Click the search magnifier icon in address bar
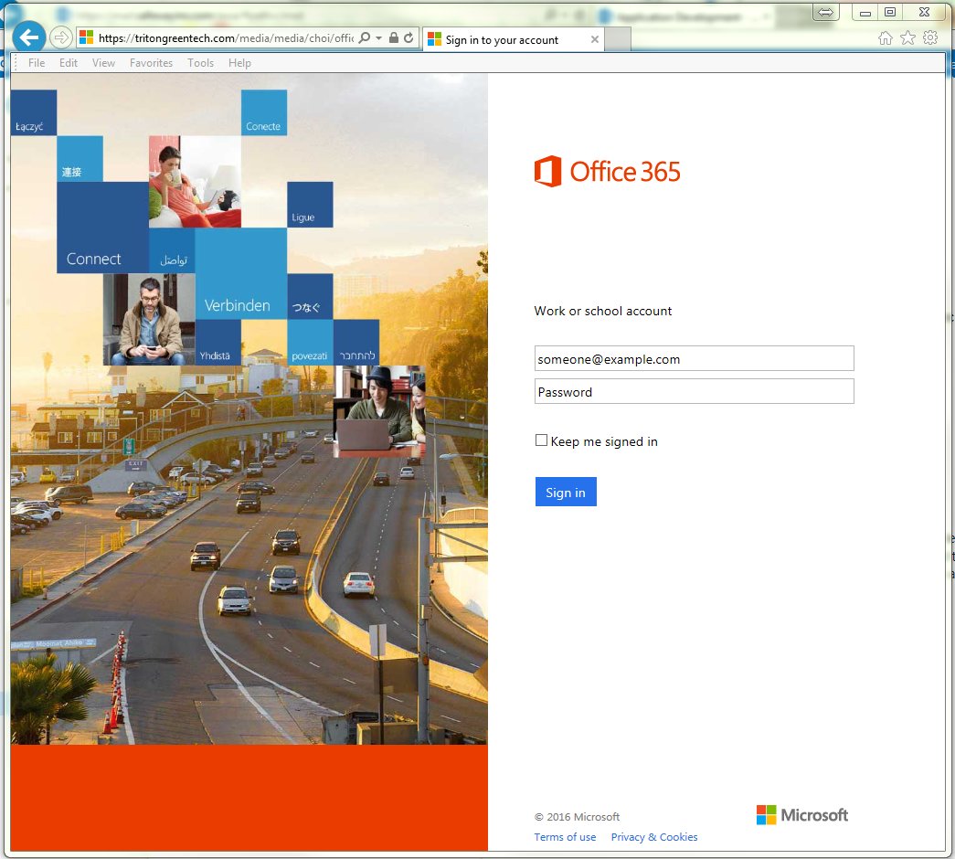955x859 pixels. [x=365, y=37]
